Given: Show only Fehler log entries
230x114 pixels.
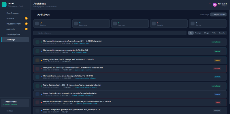Looking at the screenshot, I should (214, 33).
